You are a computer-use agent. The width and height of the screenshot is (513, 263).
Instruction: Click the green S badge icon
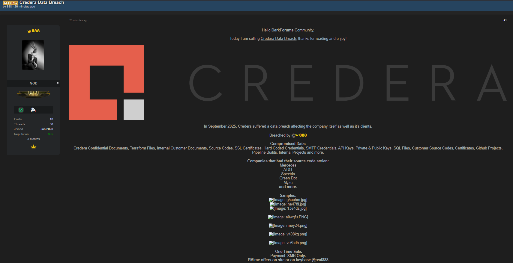click(x=21, y=110)
